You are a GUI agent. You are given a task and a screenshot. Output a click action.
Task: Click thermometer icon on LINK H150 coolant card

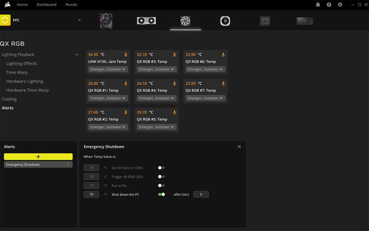click(126, 55)
